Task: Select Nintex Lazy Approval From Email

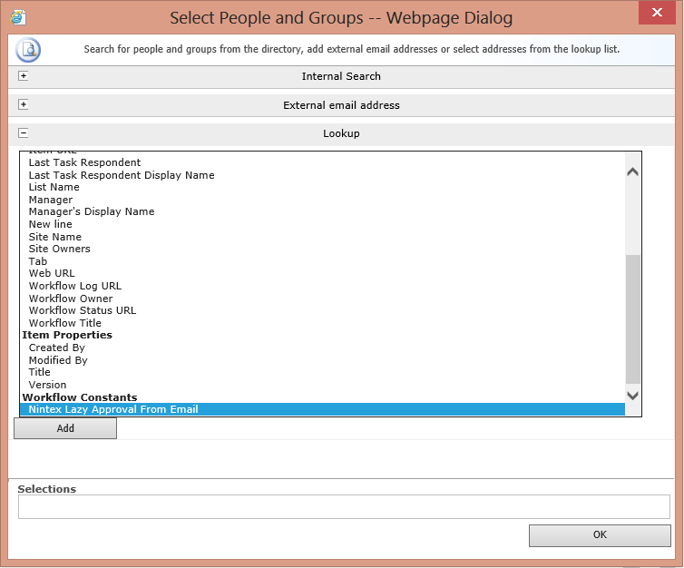Action: [x=322, y=409]
